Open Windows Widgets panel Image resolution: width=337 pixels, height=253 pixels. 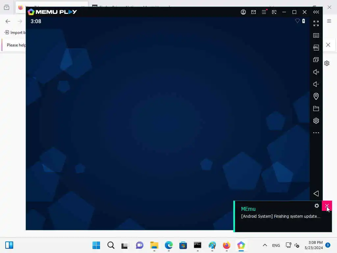coord(9,245)
